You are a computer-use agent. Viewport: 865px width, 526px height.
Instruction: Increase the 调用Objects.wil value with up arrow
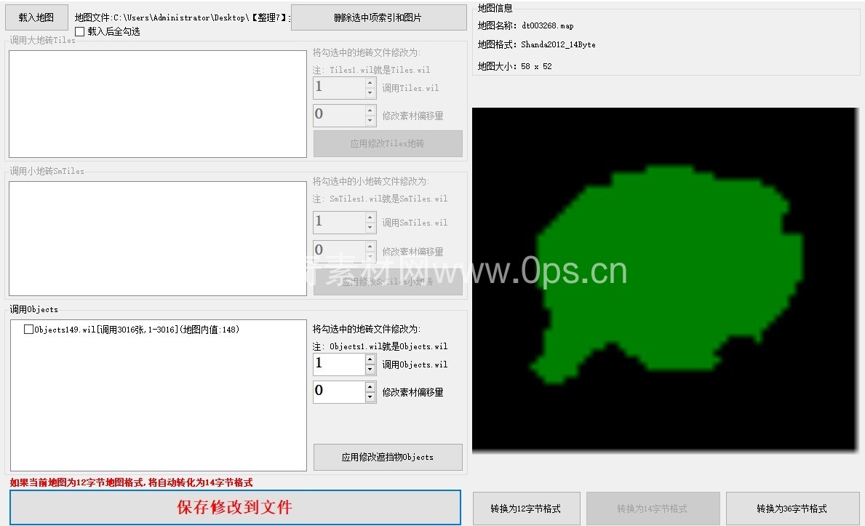(x=370, y=359)
